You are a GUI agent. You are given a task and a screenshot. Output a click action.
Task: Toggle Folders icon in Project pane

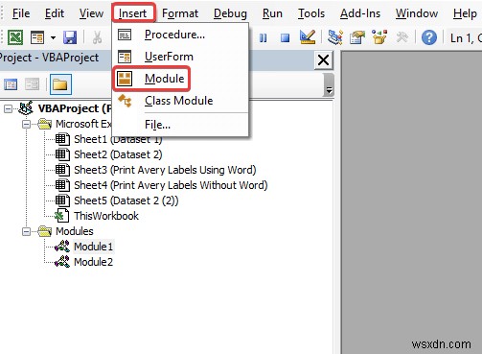[60, 84]
